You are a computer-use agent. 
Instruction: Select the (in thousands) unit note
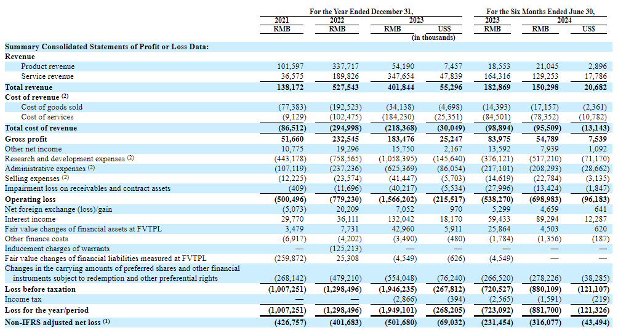433,38
